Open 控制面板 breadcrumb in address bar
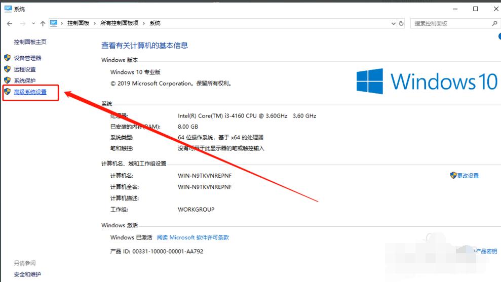Image resolution: width=501 pixels, height=282 pixels. tap(79, 23)
